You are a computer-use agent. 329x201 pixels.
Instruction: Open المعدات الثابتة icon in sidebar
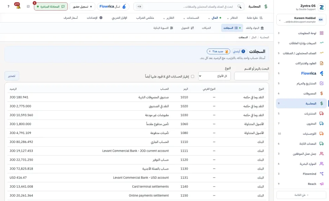(321, 144)
